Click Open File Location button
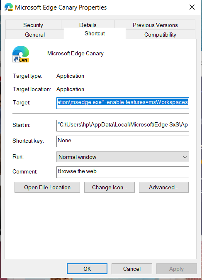 [x=47, y=187]
